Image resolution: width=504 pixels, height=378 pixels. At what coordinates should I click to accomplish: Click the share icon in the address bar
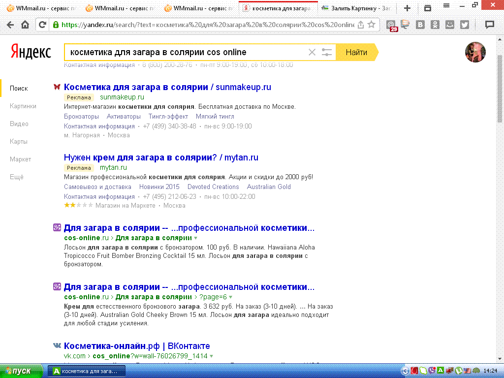point(361,25)
